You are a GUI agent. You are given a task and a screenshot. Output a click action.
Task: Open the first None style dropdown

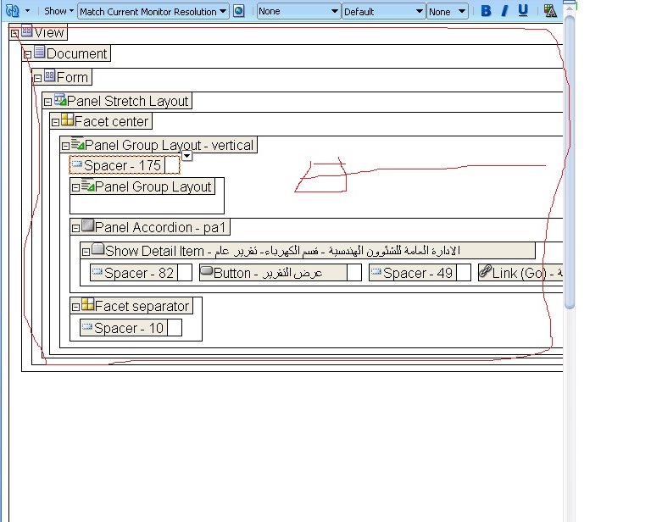(298, 11)
